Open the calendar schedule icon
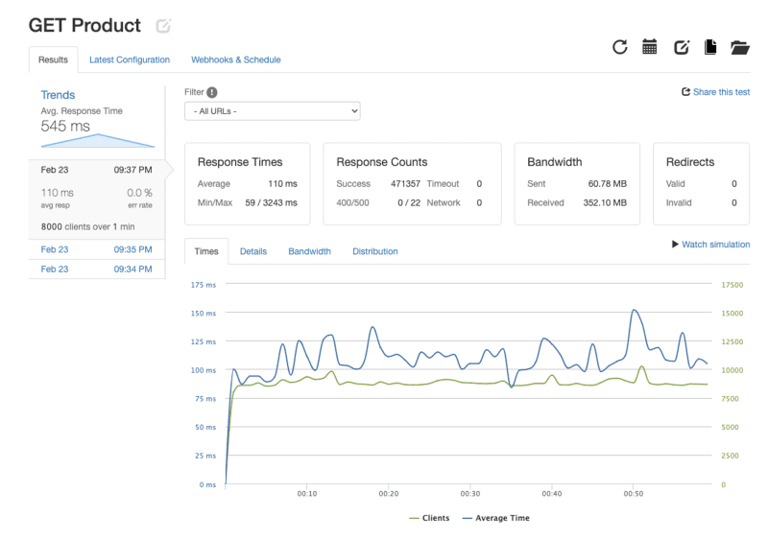Viewport: 768px width, 539px height. point(650,47)
